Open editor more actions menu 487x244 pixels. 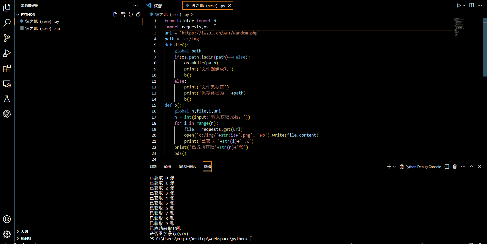point(480,5)
